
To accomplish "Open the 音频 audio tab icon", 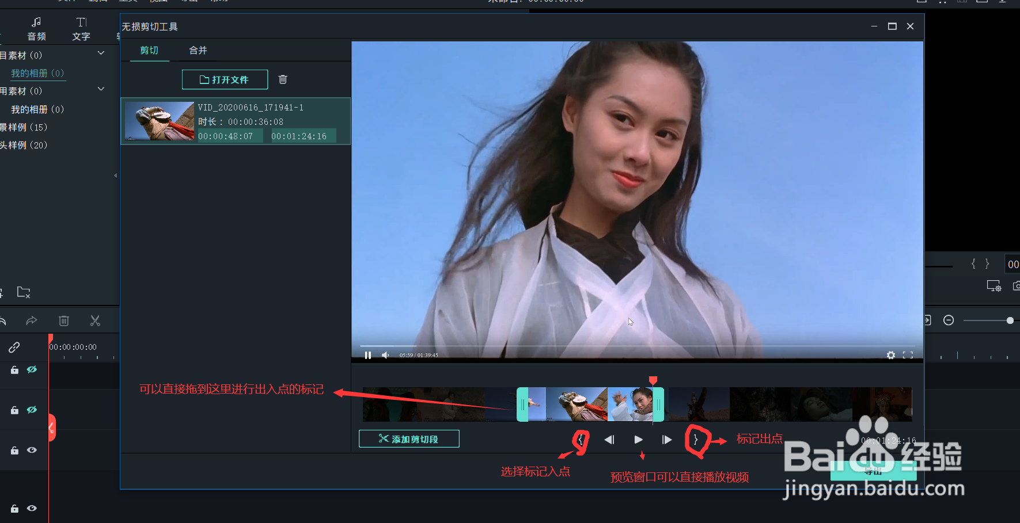I will click(36, 28).
